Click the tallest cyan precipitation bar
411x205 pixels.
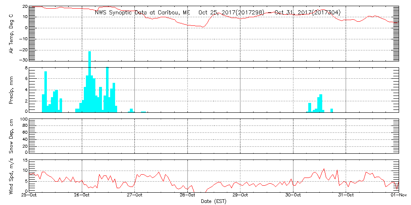tap(90, 82)
